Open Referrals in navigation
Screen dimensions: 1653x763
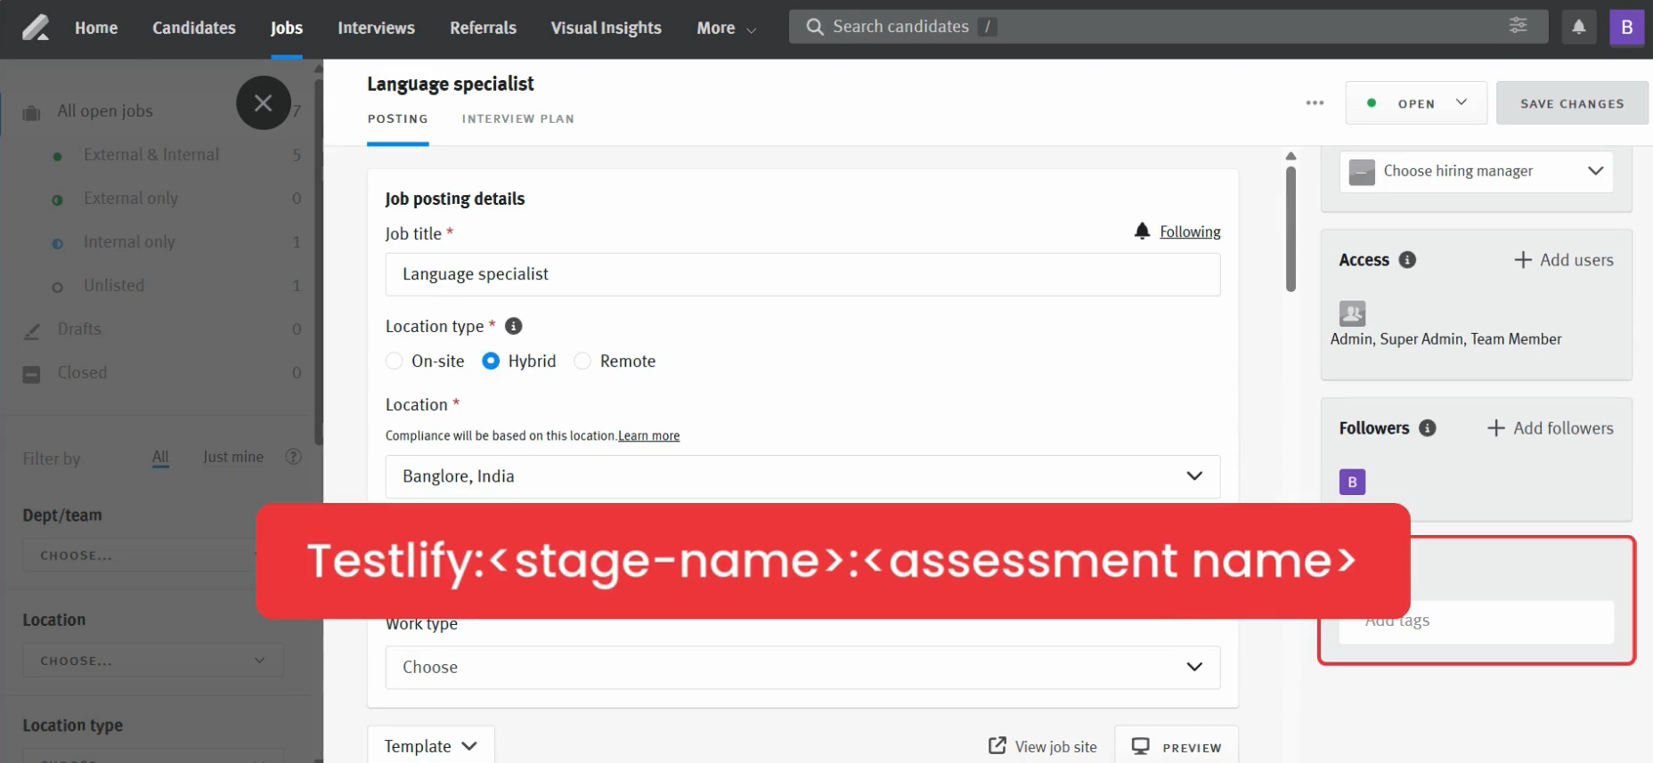tap(483, 28)
